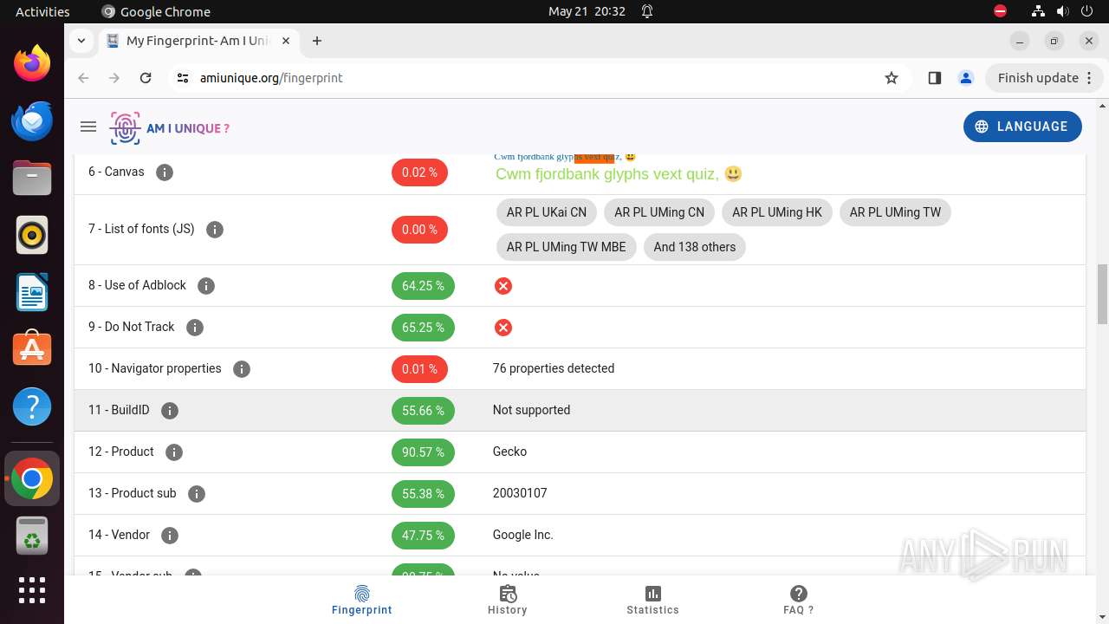Select My Fingerprint browser tab

[198, 41]
